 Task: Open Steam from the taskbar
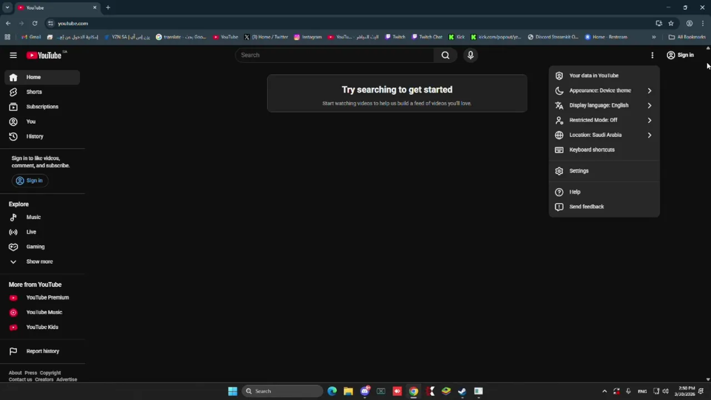(x=462, y=391)
